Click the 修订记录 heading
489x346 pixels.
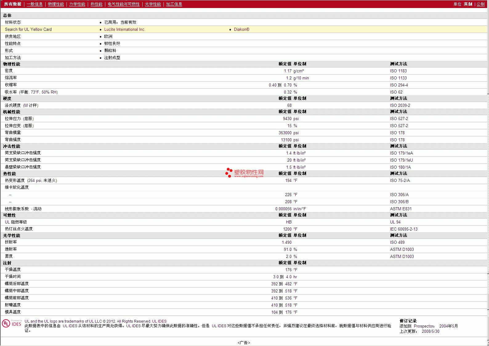tap(408, 321)
